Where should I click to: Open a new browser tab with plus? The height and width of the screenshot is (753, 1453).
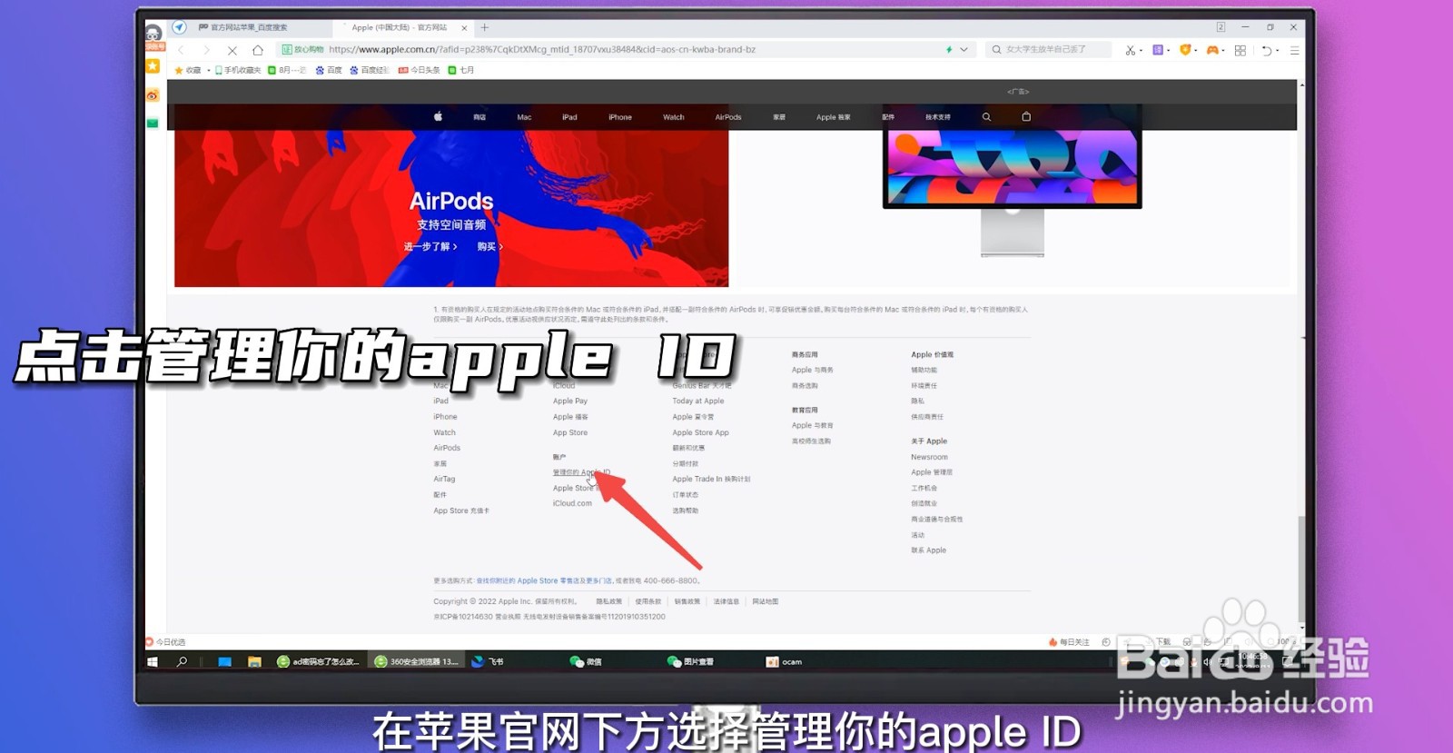tap(485, 27)
